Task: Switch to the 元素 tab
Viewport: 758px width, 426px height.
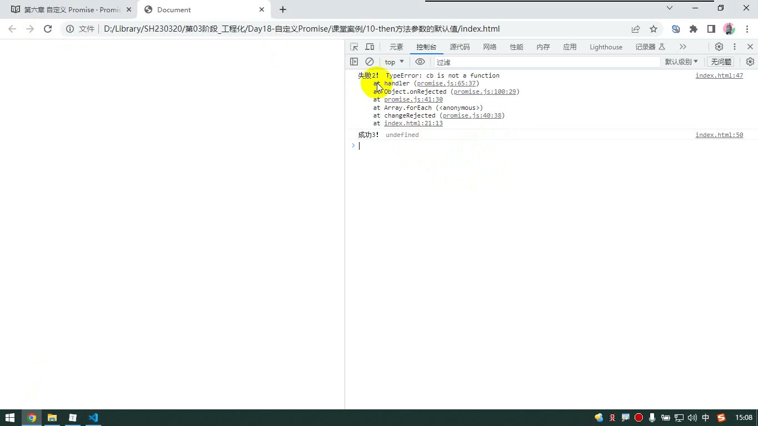Action: tap(396, 47)
